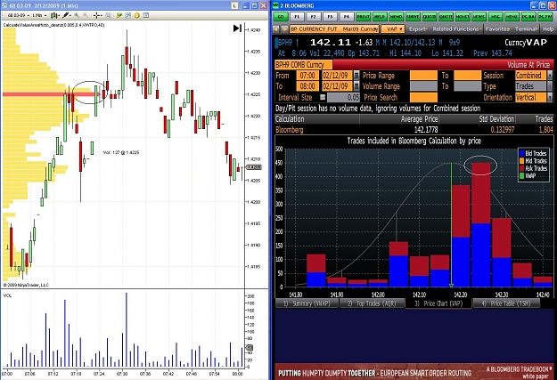Click green HELP key

click(x=380, y=16)
